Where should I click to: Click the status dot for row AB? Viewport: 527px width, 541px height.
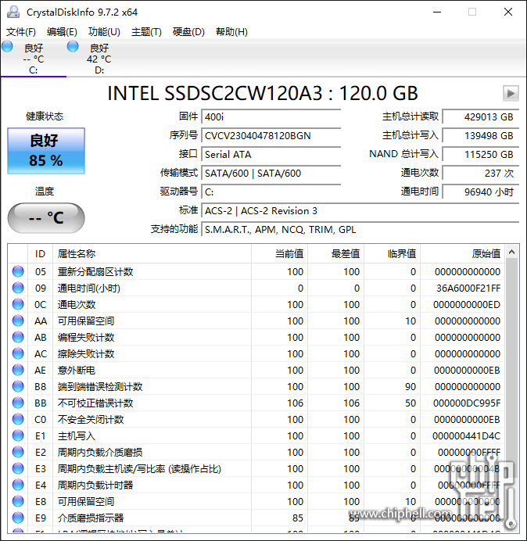pyautogui.click(x=18, y=337)
